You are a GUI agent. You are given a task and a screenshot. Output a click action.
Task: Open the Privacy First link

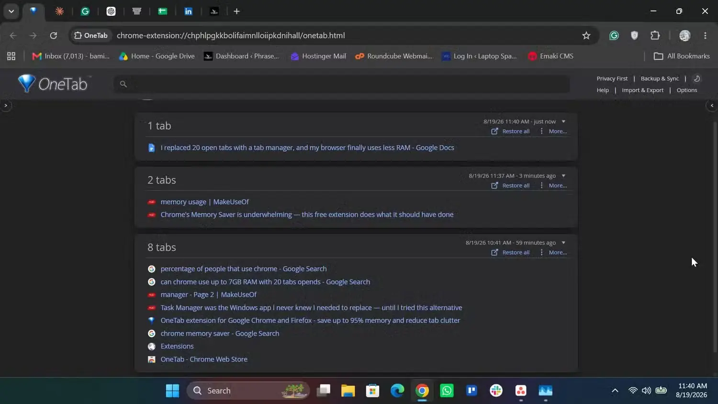pos(612,79)
